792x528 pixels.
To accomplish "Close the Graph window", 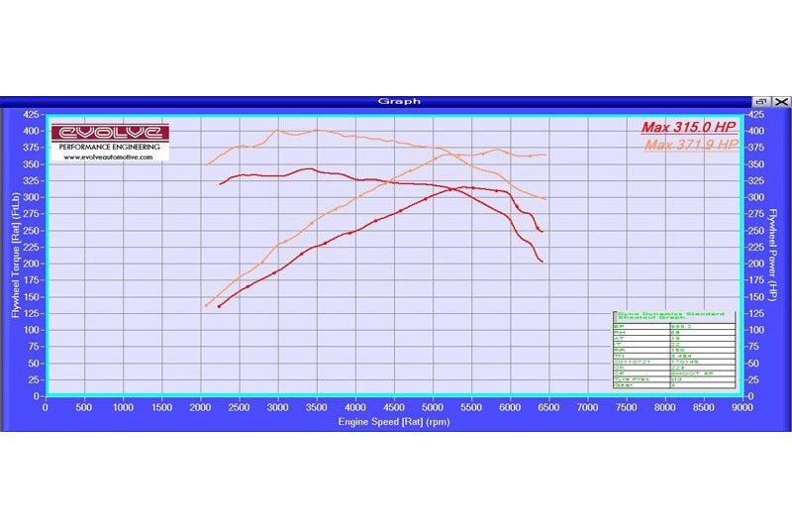I will [781, 101].
